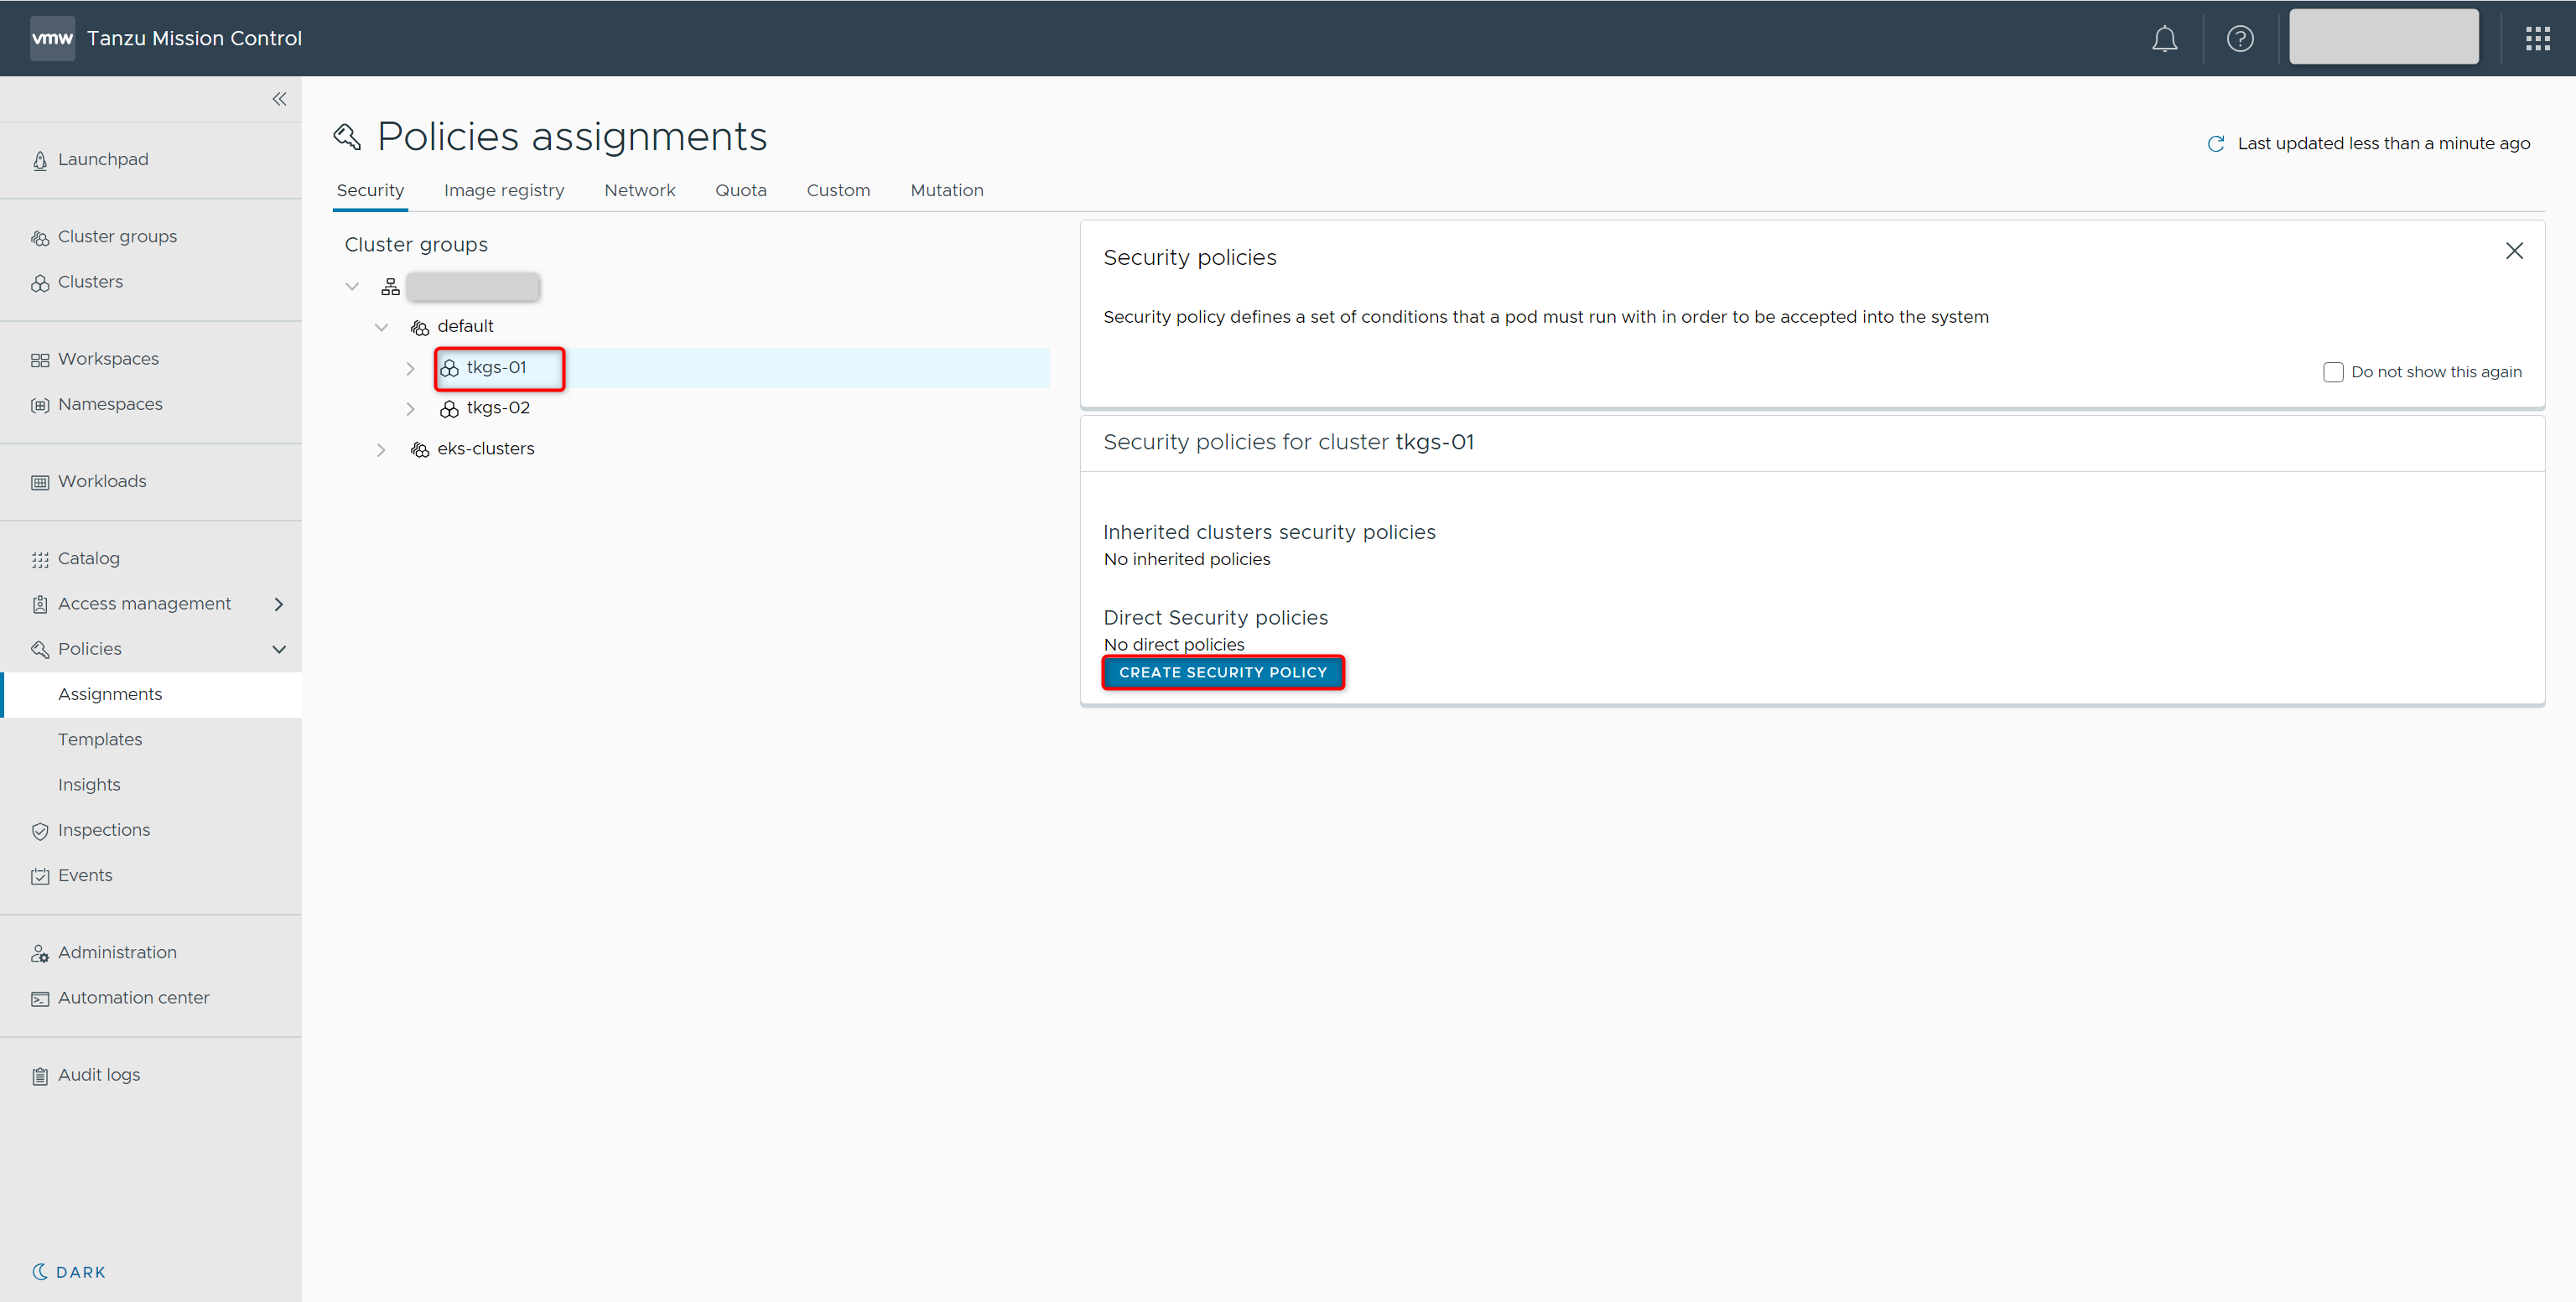Open the Mutation policies tab

click(x=946, y=190)
